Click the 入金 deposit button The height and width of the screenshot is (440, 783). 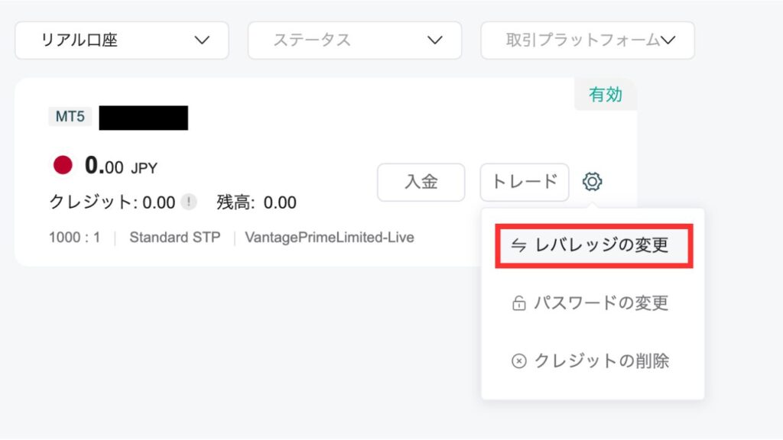[x=421, y=182]
